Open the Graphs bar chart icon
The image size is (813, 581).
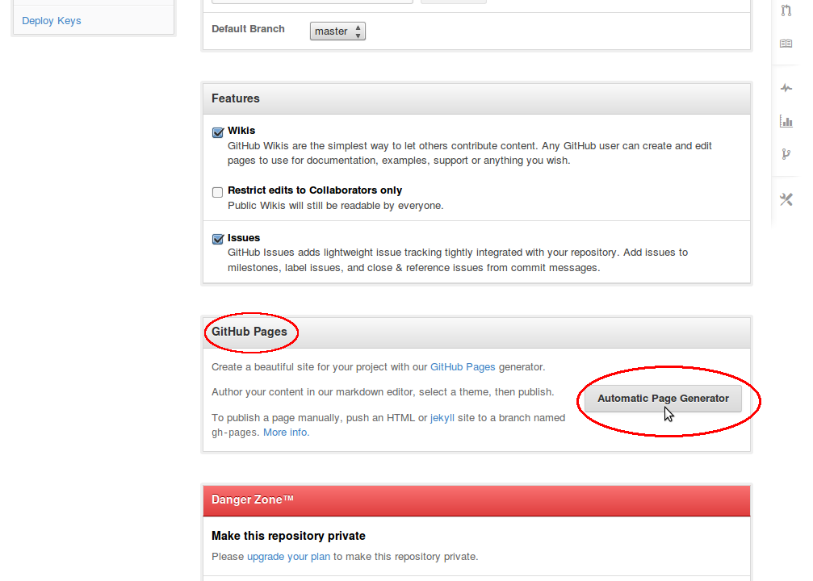coord(786,121)
